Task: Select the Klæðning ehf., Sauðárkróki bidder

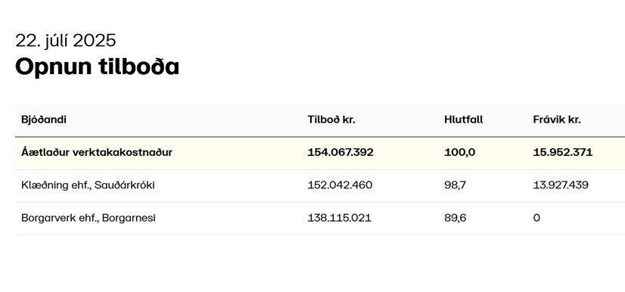Action: tap(88, 185)
